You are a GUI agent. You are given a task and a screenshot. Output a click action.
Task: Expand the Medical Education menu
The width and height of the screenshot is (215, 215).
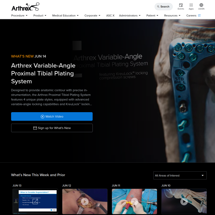pyautogui.click(x=65, y=15)
